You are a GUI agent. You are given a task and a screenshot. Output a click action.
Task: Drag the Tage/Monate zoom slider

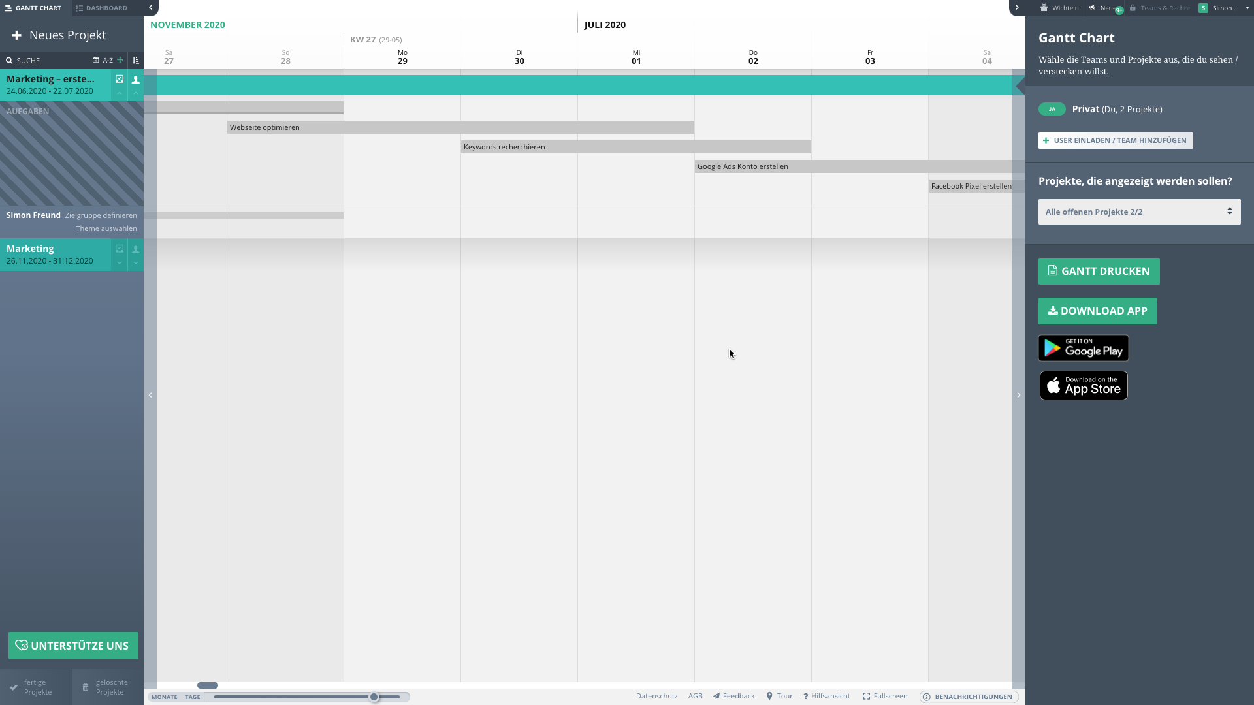click(x=374, y=697)
